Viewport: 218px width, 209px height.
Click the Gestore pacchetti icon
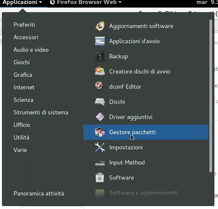(100, 132)
